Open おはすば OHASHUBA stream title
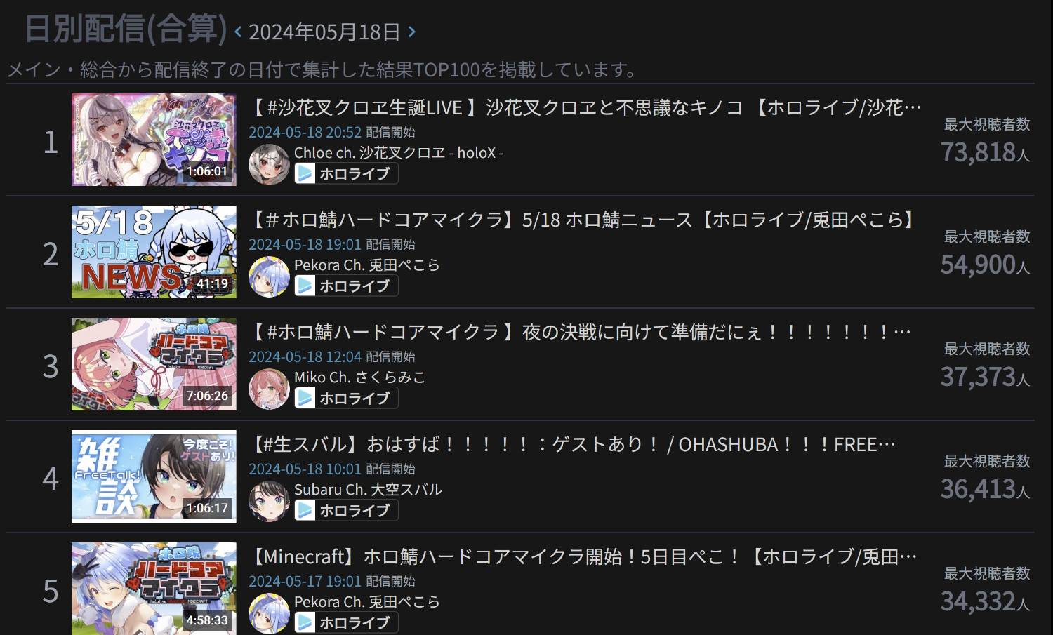Screen dimensions: 1053x635 coord(573,444)
